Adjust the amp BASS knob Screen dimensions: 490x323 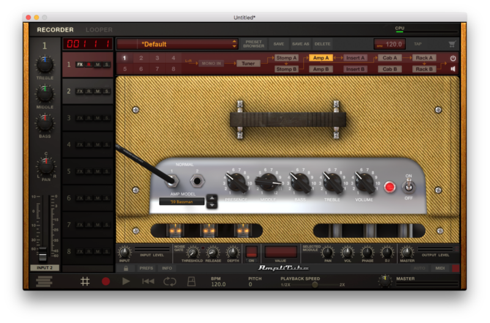pyautogui.click(x=300, y=183)
